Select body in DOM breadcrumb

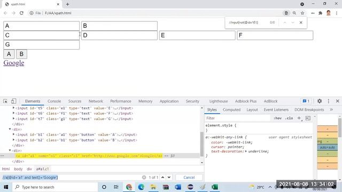coord(18,169)
